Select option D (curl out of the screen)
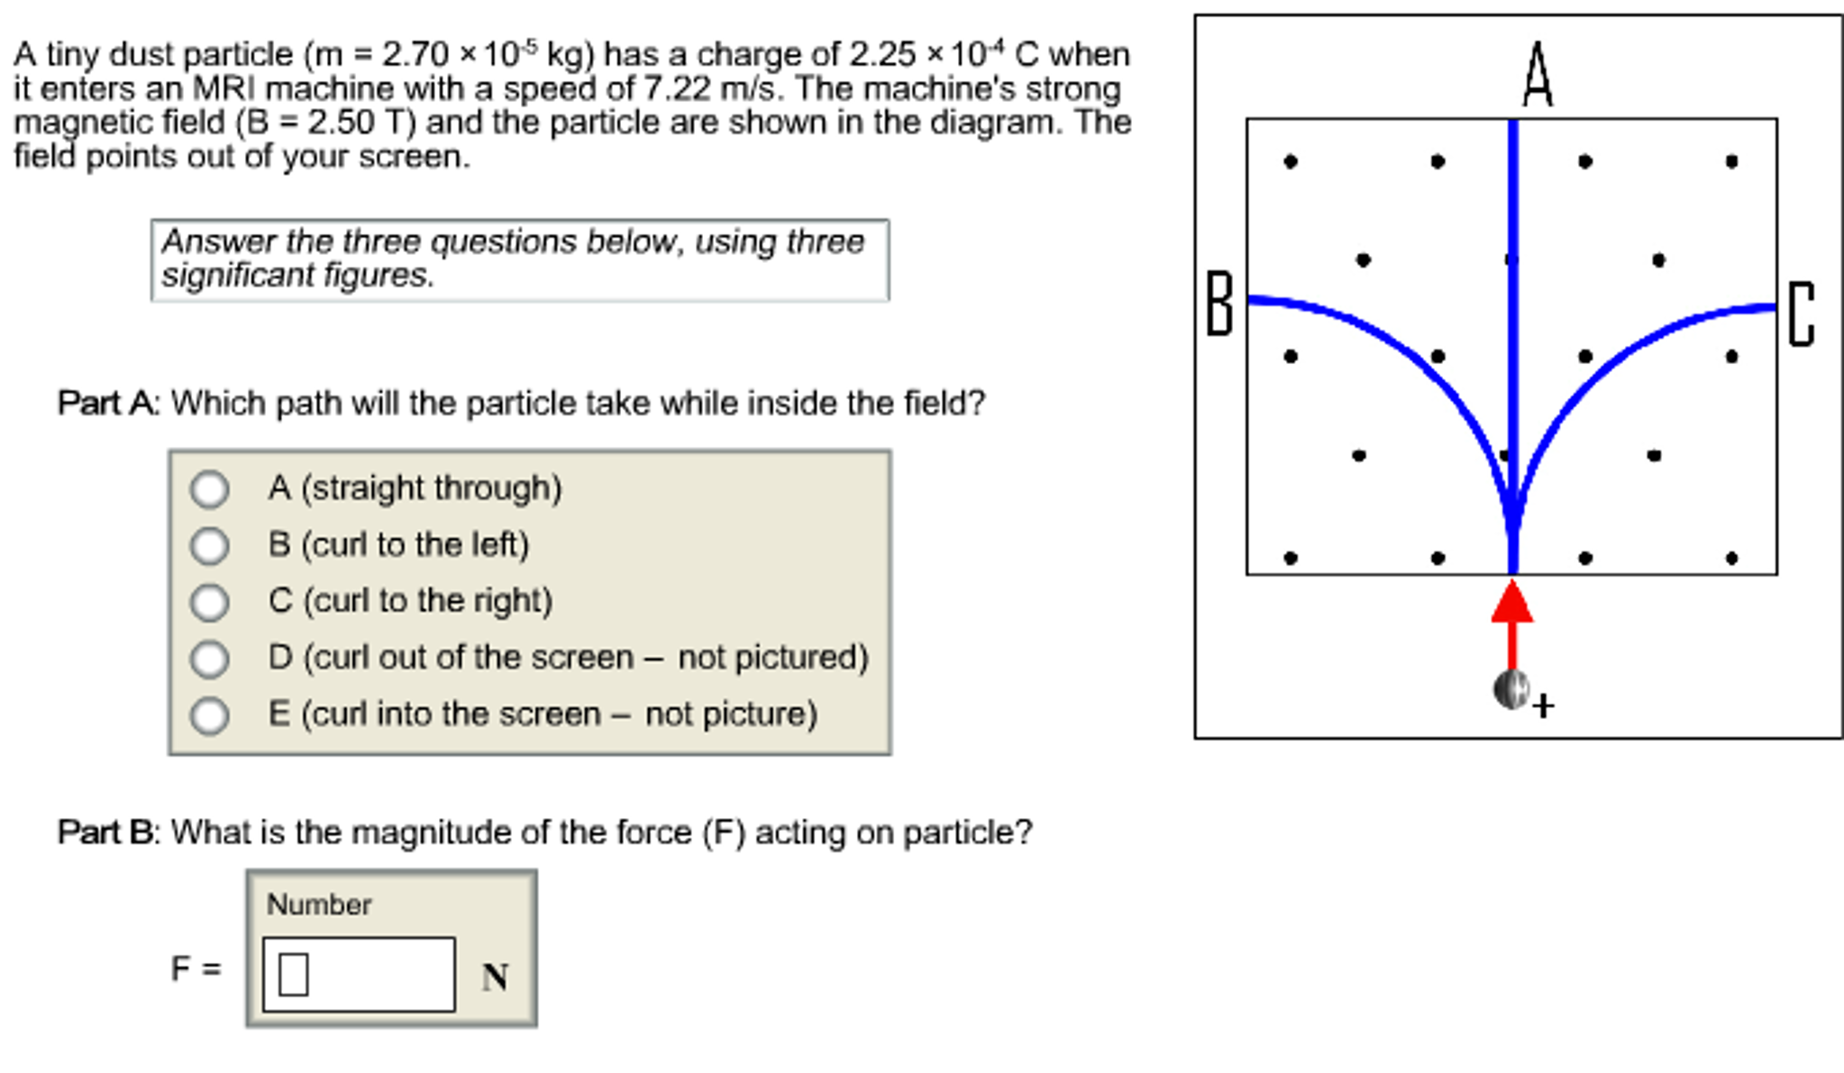 (209, 659)
